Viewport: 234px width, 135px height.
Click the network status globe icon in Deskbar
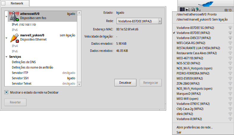coord(198,10)
